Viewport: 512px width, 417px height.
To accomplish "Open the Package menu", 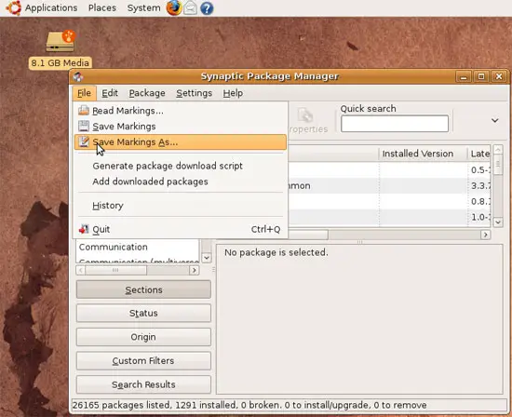I will click(x=147, y=93).
